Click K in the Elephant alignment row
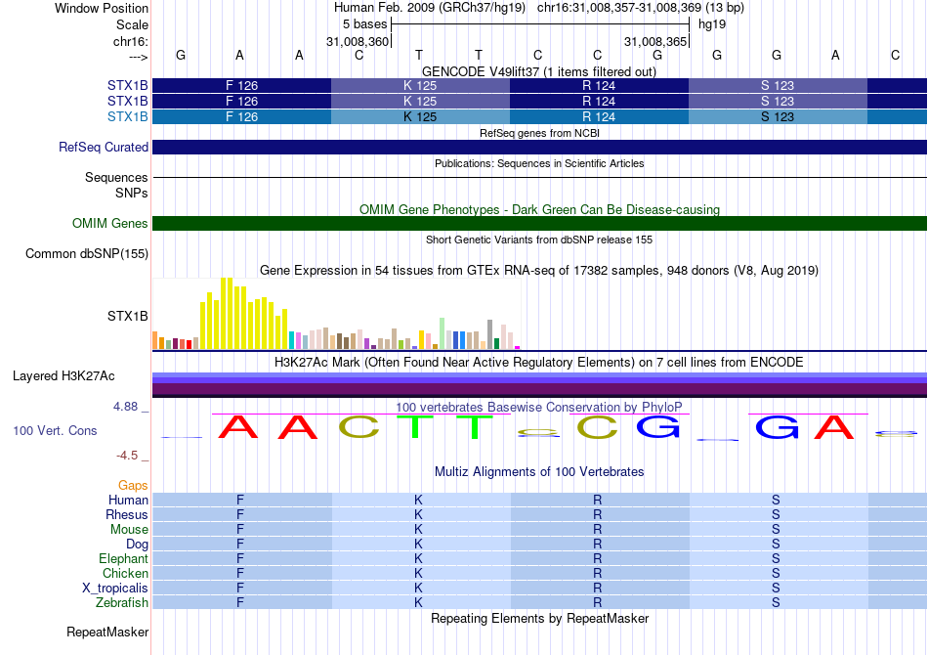This screenshot has height=655, width=928. (x=418, y=558)
